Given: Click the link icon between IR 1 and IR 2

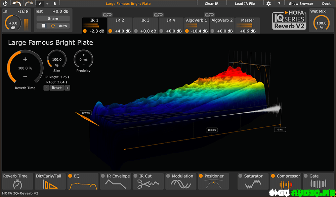Looking at the screenshot, I should [x=107, y=15].
